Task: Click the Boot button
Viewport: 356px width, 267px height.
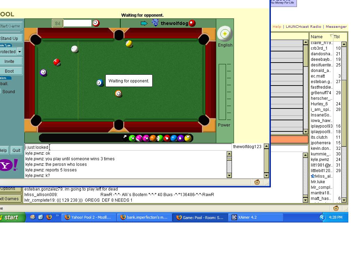Action: (x=11, y=71)
